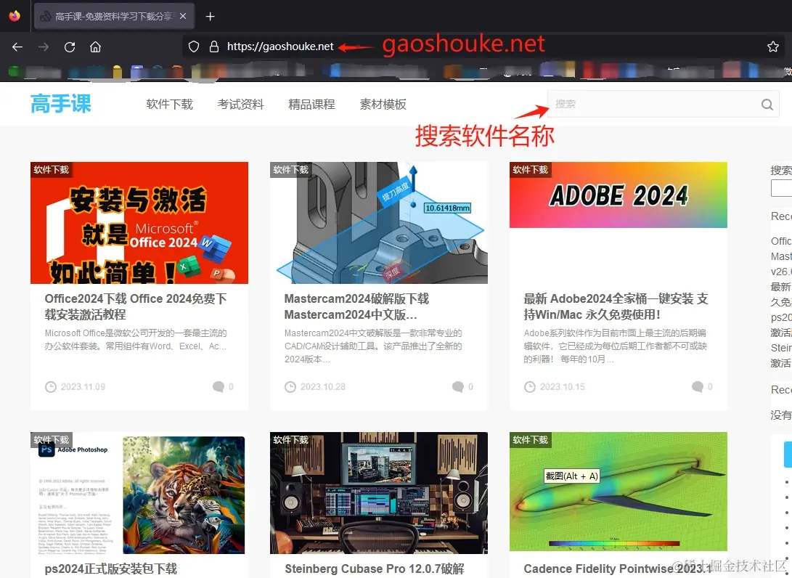Click 软件下载 tag on Cubase card
Image resolution: width=792 pixels, height=578 pixels.
click(290, 440)
